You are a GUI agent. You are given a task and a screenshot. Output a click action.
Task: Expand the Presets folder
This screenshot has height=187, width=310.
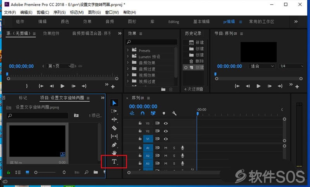pyautogui.click(x=128, y=50)
